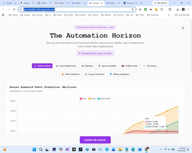Select the Total Impact category

pyautogui.click(x=150, y=66)
